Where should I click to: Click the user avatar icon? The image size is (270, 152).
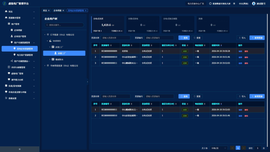click(x=254, y=3)
